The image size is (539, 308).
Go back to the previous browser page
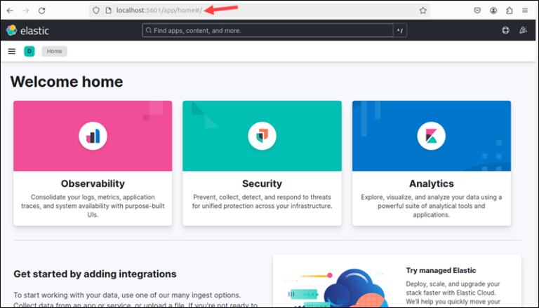[10, 10]
